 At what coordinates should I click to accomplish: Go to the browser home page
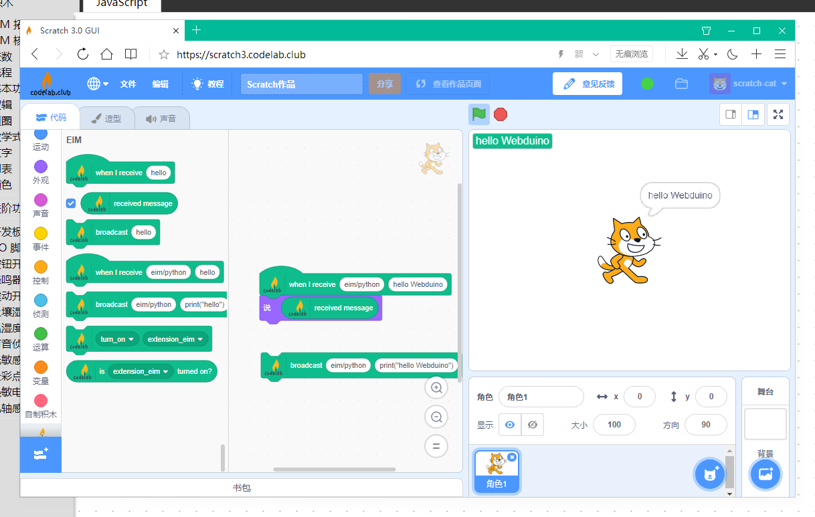(107, 54)
